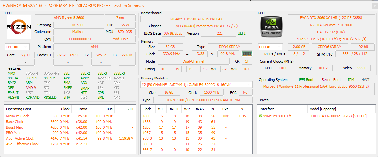Click the BIOS version F22c field
This screenshot has height=157, width=378.
219,33
